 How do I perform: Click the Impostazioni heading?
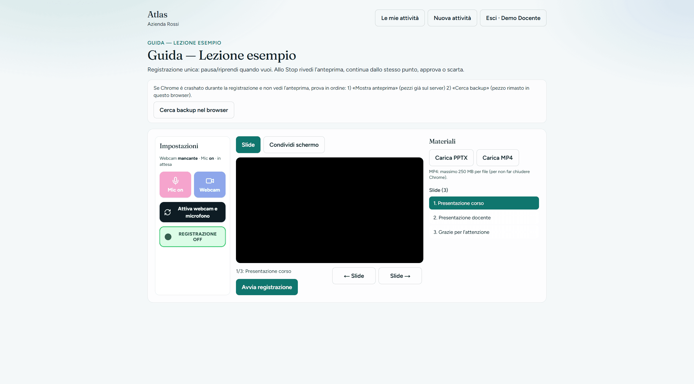pyautogui.click(x=179, y=146)
